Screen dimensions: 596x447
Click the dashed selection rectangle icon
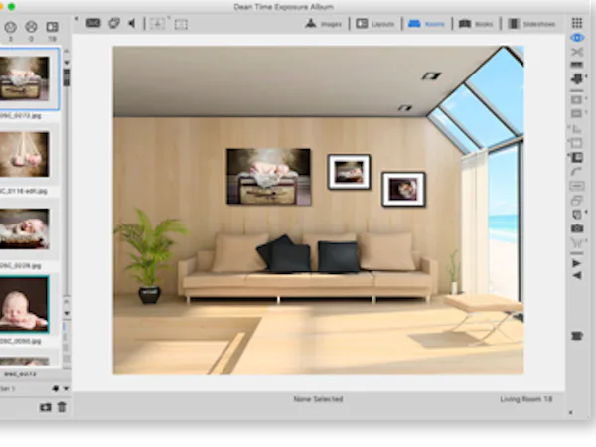[181, 24]
